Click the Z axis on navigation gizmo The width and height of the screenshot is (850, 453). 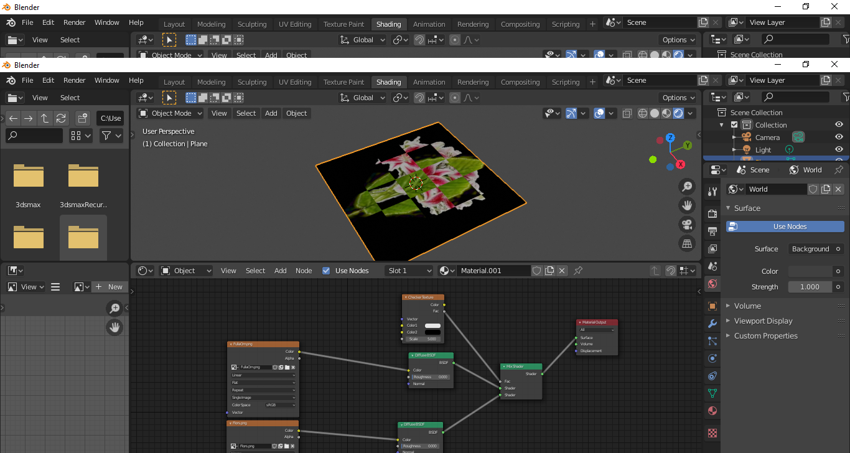pyautogui.click(x=670, y=138)
